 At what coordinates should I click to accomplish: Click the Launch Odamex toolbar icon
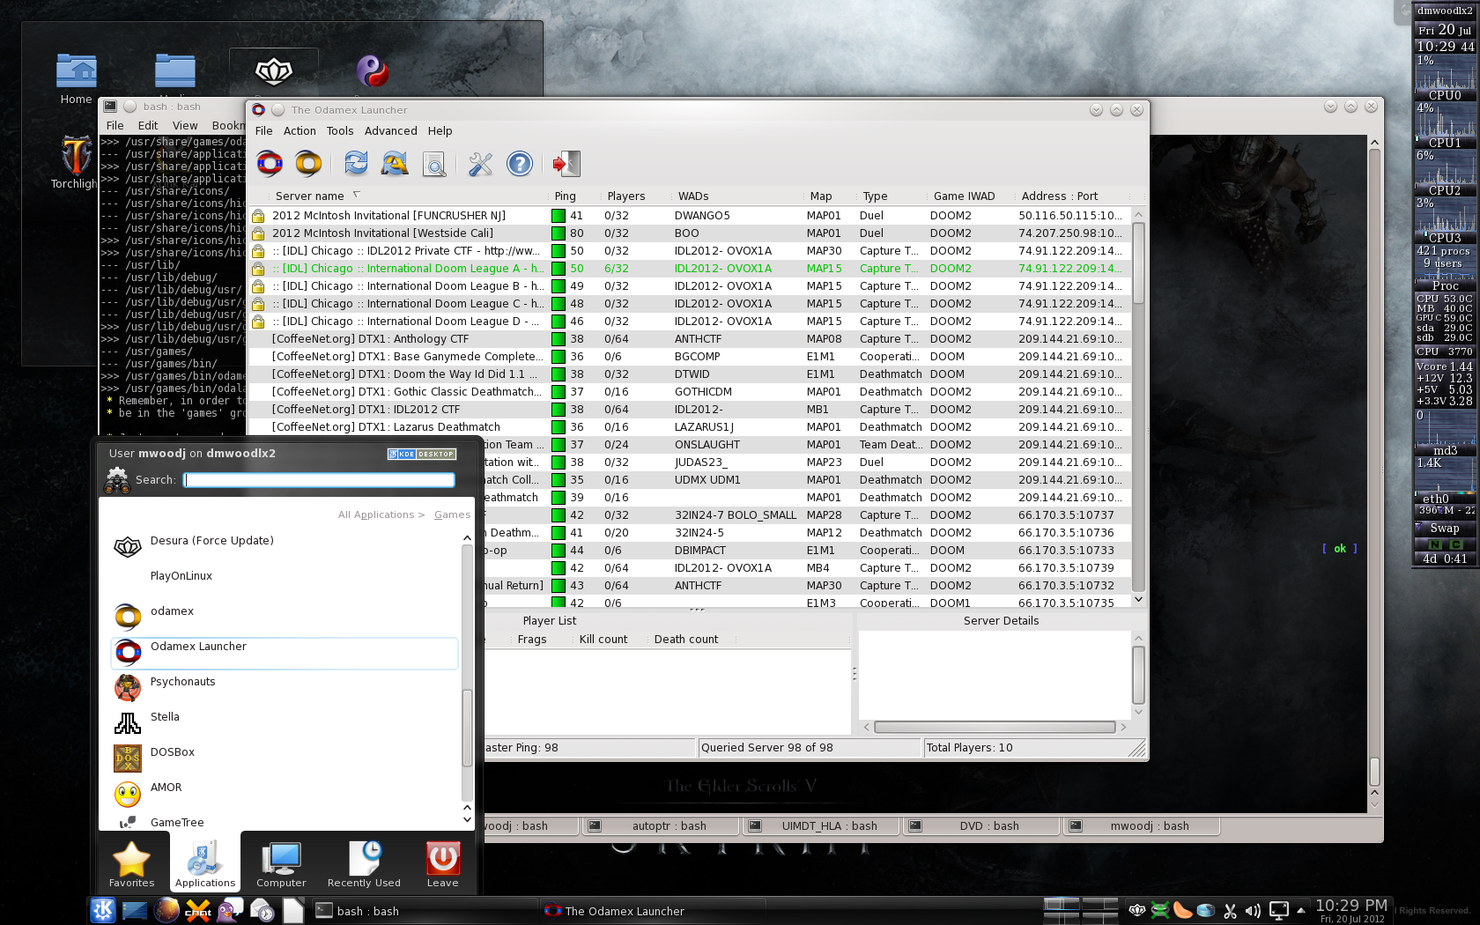click(270, 164)
